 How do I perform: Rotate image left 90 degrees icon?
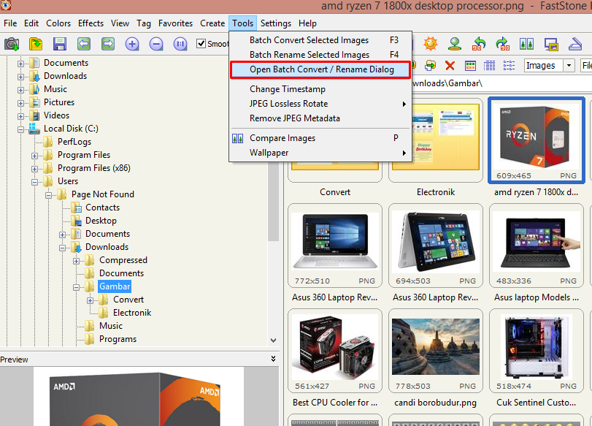click(x=479, y=44)
